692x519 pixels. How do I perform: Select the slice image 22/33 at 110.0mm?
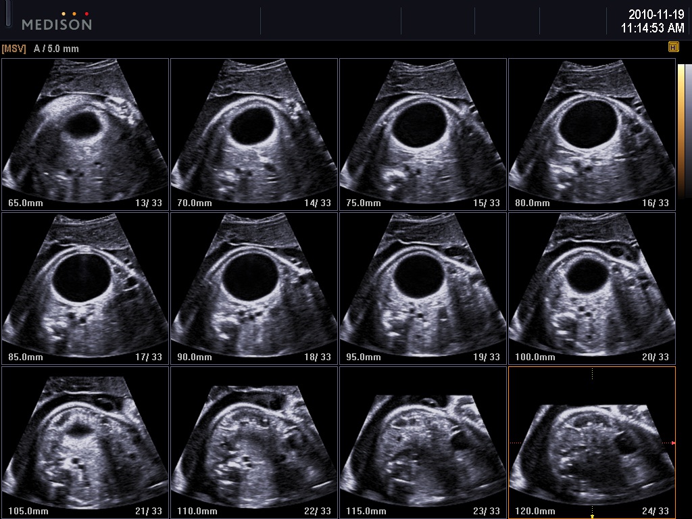pyautogui.click(x=254, y=442)
